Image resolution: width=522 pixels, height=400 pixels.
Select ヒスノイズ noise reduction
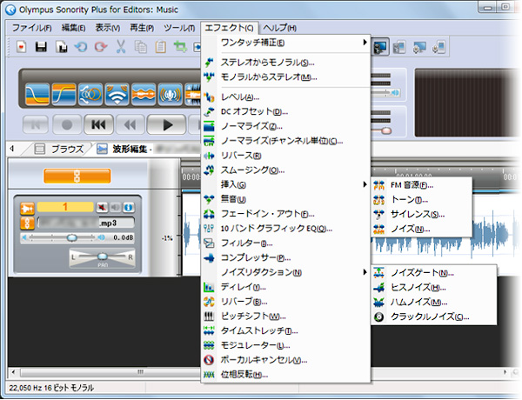[434, 288]
